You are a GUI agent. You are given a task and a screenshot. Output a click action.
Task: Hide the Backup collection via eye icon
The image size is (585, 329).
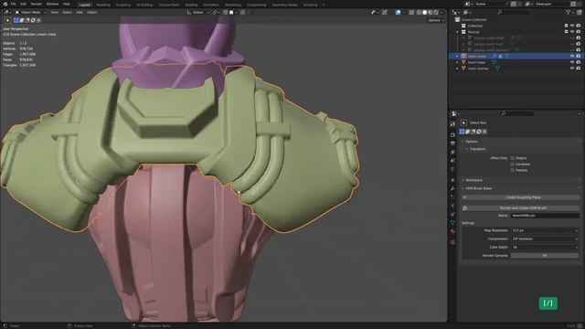tap(572, 32)
